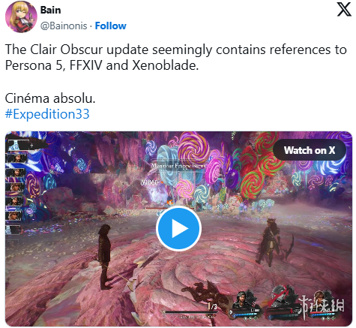Screen dimensions: 356x328
Task: Click the large red-green swirl lollipop
Action: click(251, 182)
